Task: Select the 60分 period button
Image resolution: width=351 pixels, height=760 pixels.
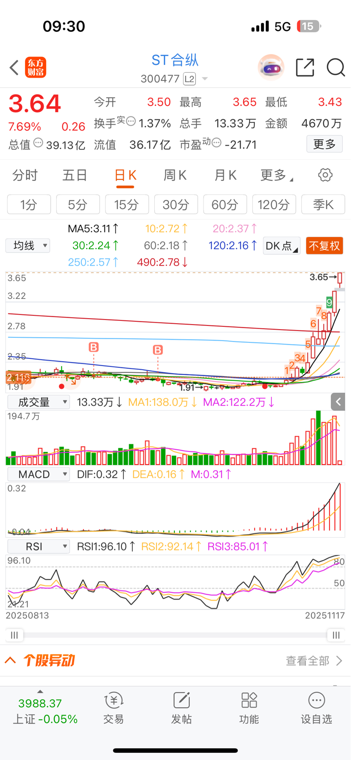Action: [x=225, y=204]
